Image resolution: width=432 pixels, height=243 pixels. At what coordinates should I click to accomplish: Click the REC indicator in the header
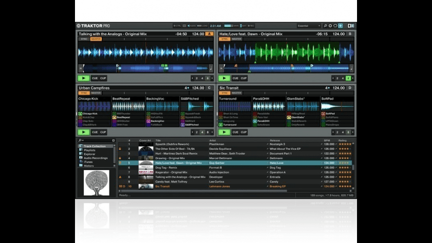click(x=251, y=26)
